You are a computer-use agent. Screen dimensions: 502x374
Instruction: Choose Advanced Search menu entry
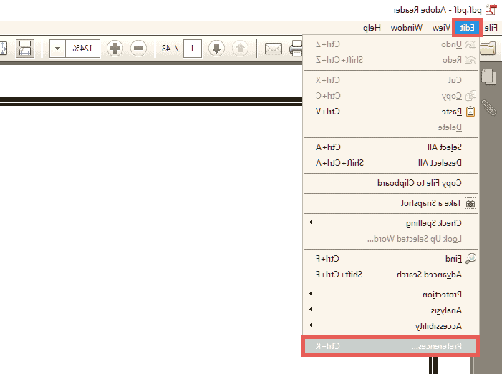pos(390,275)
